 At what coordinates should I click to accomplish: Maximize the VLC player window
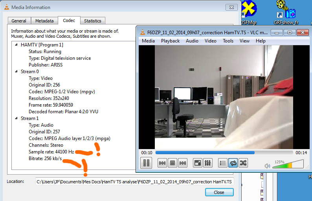(290, 33)
